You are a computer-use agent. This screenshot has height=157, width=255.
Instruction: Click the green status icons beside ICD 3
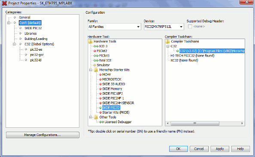point(96,46)
